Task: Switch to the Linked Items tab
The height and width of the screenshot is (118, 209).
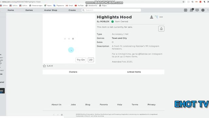Action: point(134,72)
